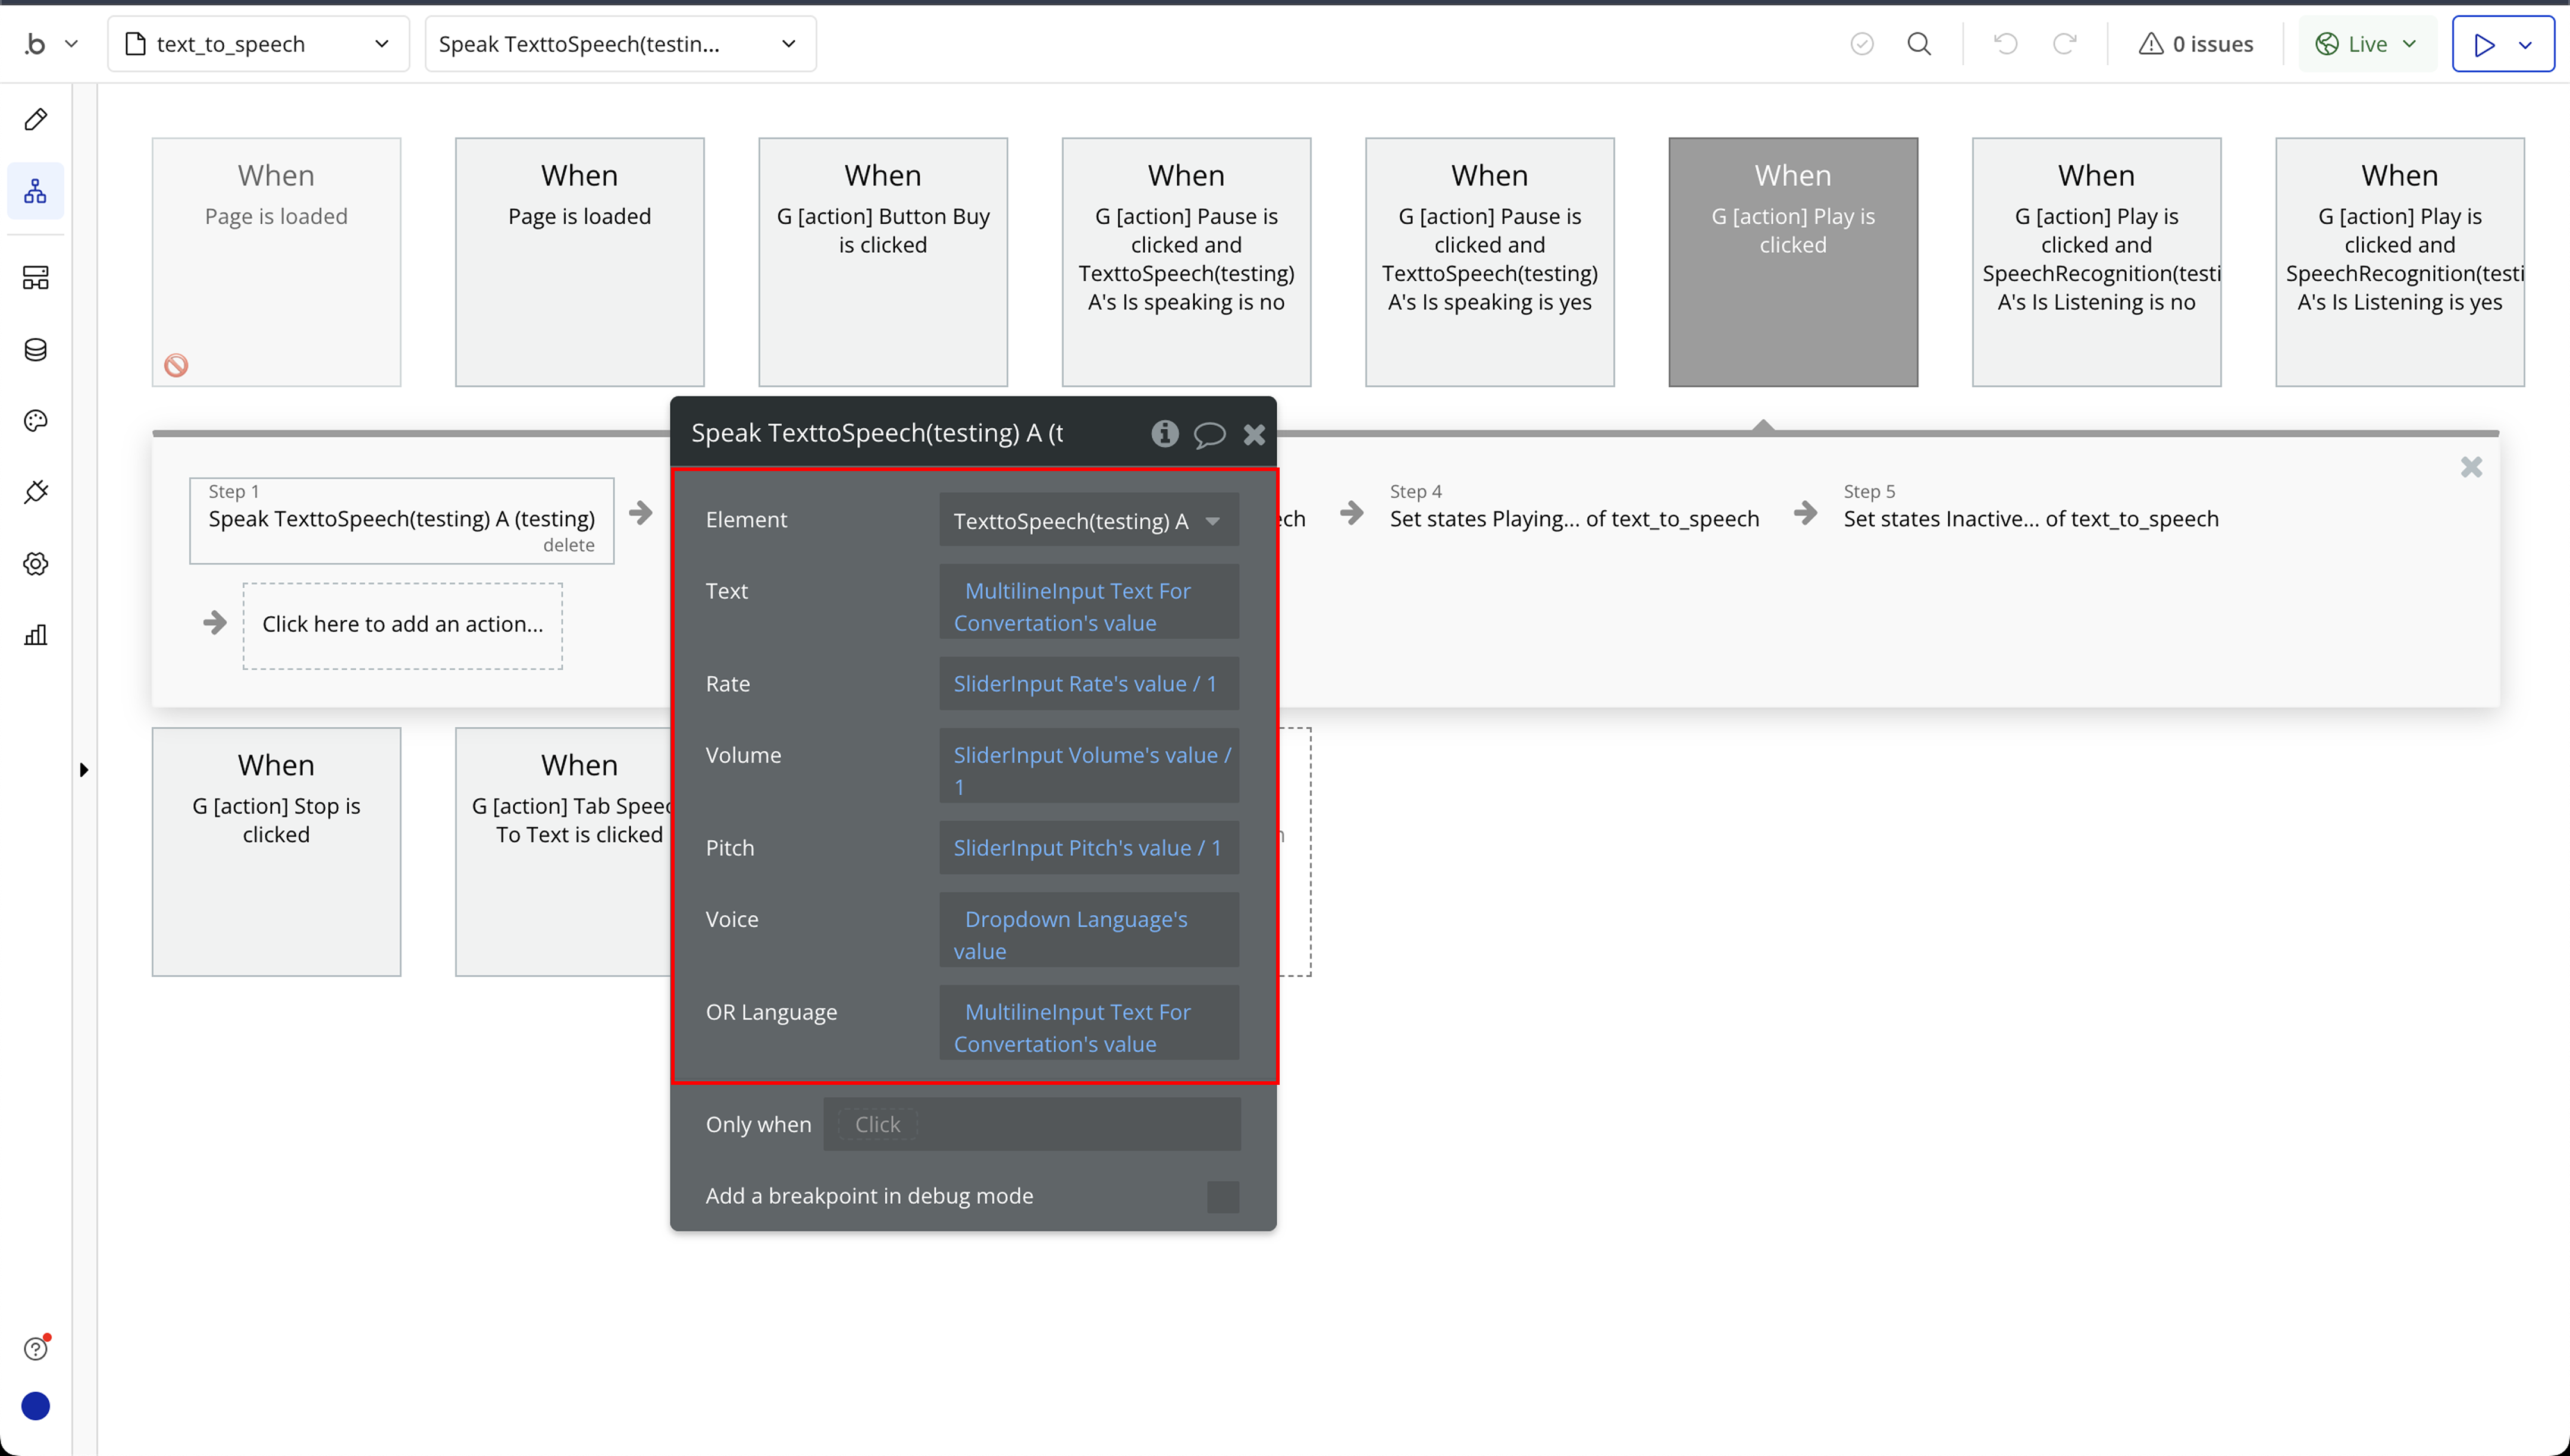Viewport: 2570px width, 1456px height.
Task: Open the Logs bar-chart icon
Action: click(36, 635)
